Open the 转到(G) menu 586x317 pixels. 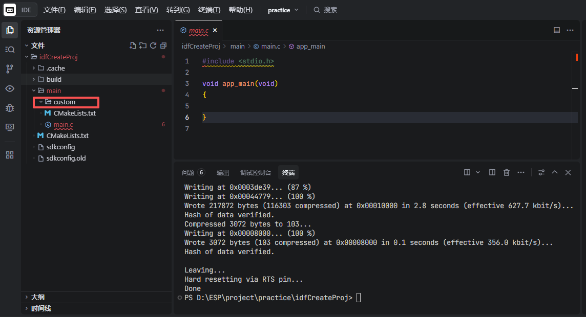point(178,10)
